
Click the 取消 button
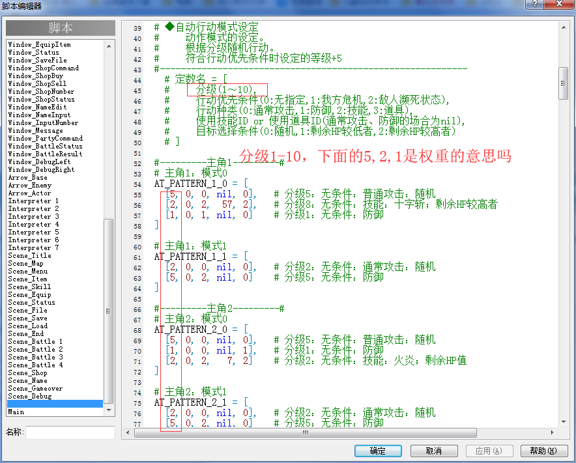[434, 451]
